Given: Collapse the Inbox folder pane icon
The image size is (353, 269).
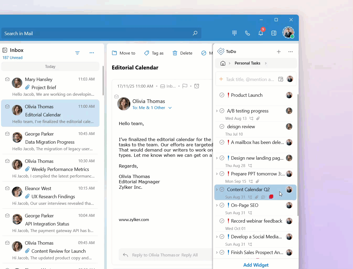Looking at the screenshot, I should [x=5, y=50].
